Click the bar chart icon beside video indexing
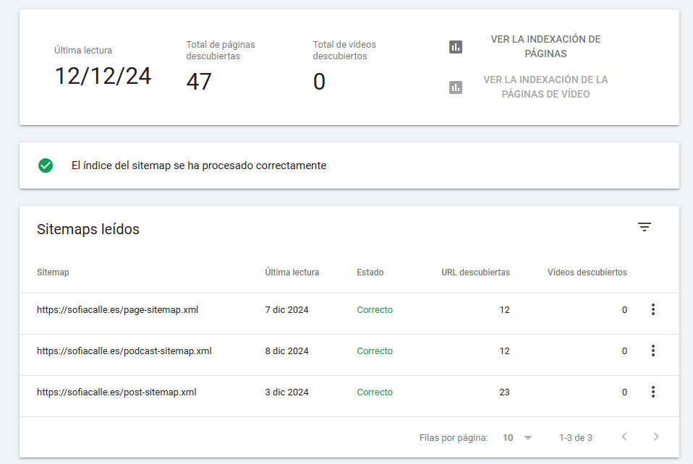The image size is (693, 464). click(456, 87)
